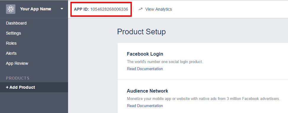288x113 pixels.
Task: Click the Audience Network heading
Action: pyautogui.click(x=147, y=91)
